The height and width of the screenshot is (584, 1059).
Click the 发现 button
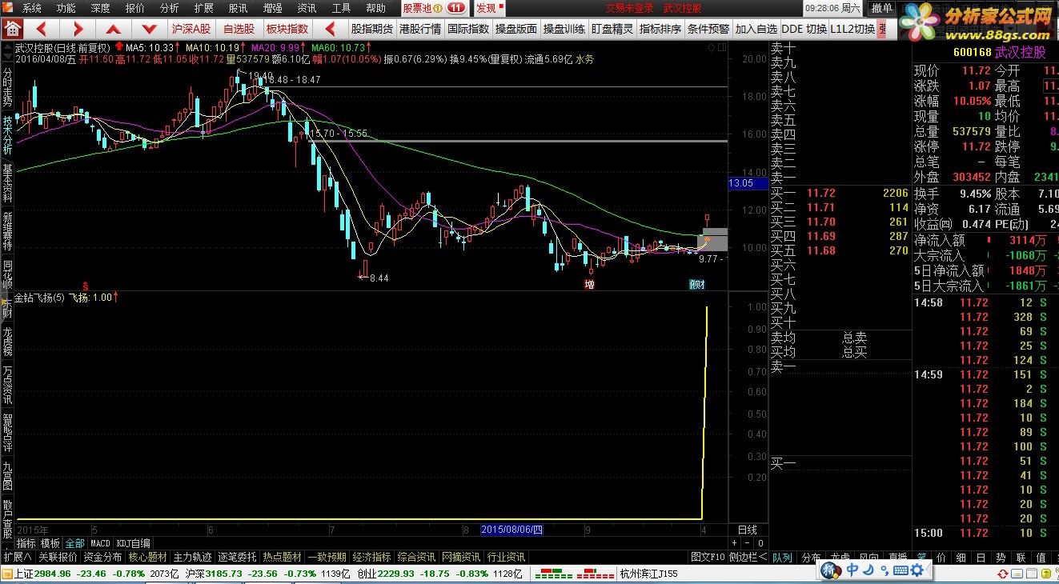pyautogui.click(x=488, y=8)
